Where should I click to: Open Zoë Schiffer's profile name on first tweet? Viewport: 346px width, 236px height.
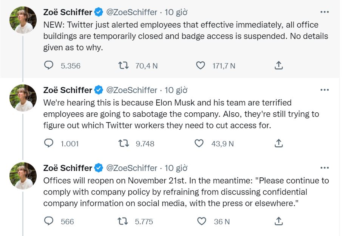68,12
